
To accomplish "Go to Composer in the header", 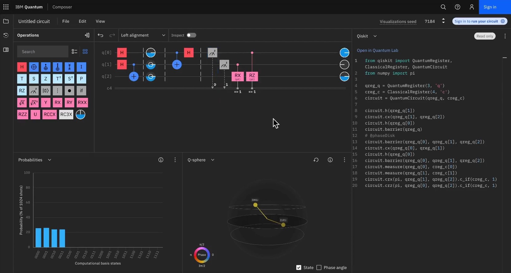I will [62, 7].
